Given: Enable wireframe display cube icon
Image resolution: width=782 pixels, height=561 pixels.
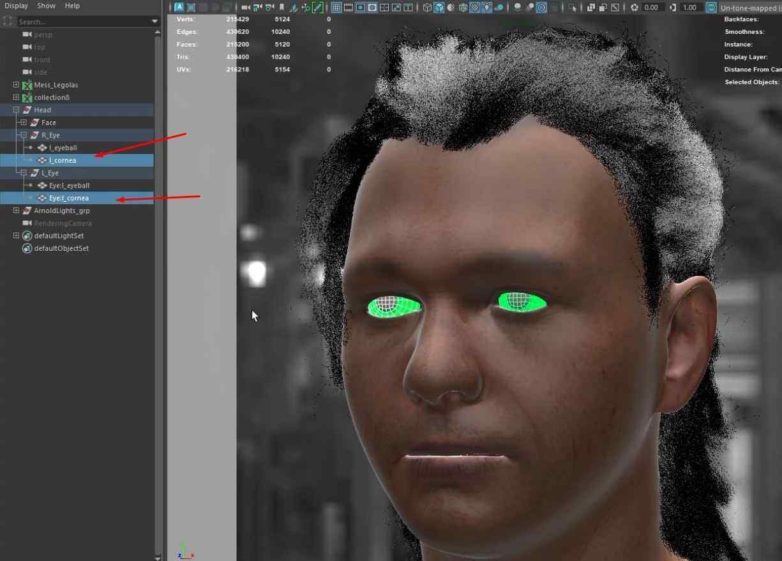Looking at the screenshot, I should (427, 8).
